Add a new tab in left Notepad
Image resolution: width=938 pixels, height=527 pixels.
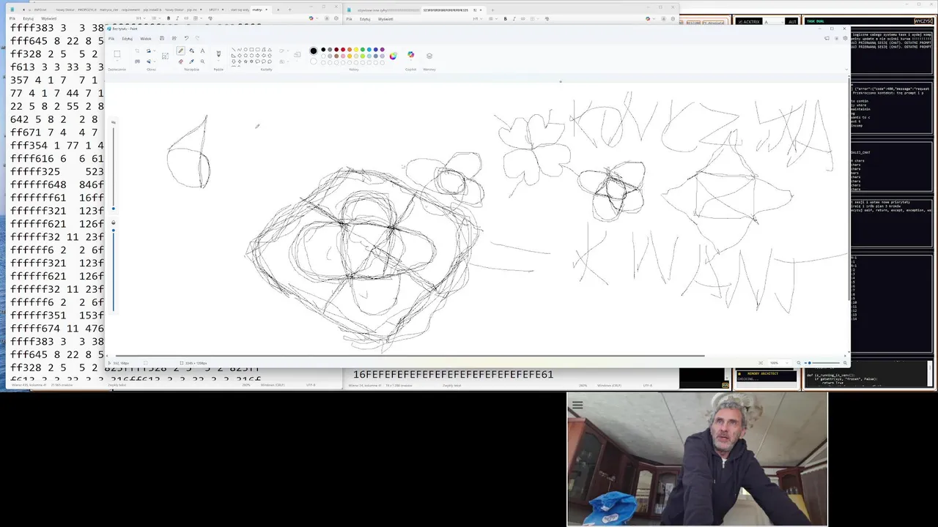(x=289, y=10)
